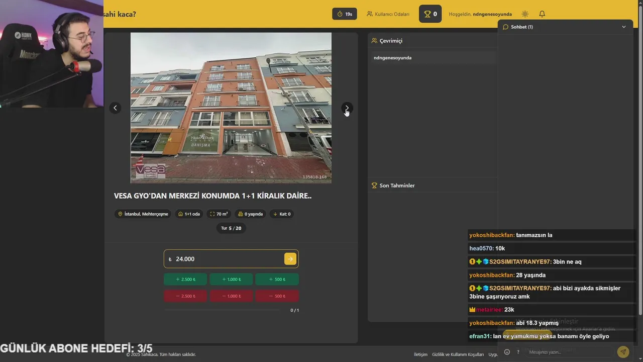Click the Çevrimiçi heading

point(391,41)
